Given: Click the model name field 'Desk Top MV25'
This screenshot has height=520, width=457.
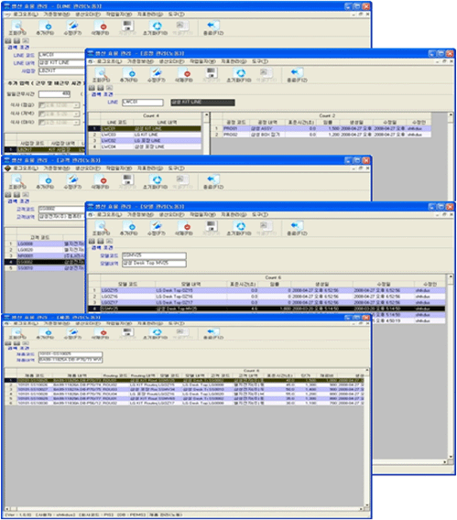Looking at the screenshot, I should [x=154, y=264].
